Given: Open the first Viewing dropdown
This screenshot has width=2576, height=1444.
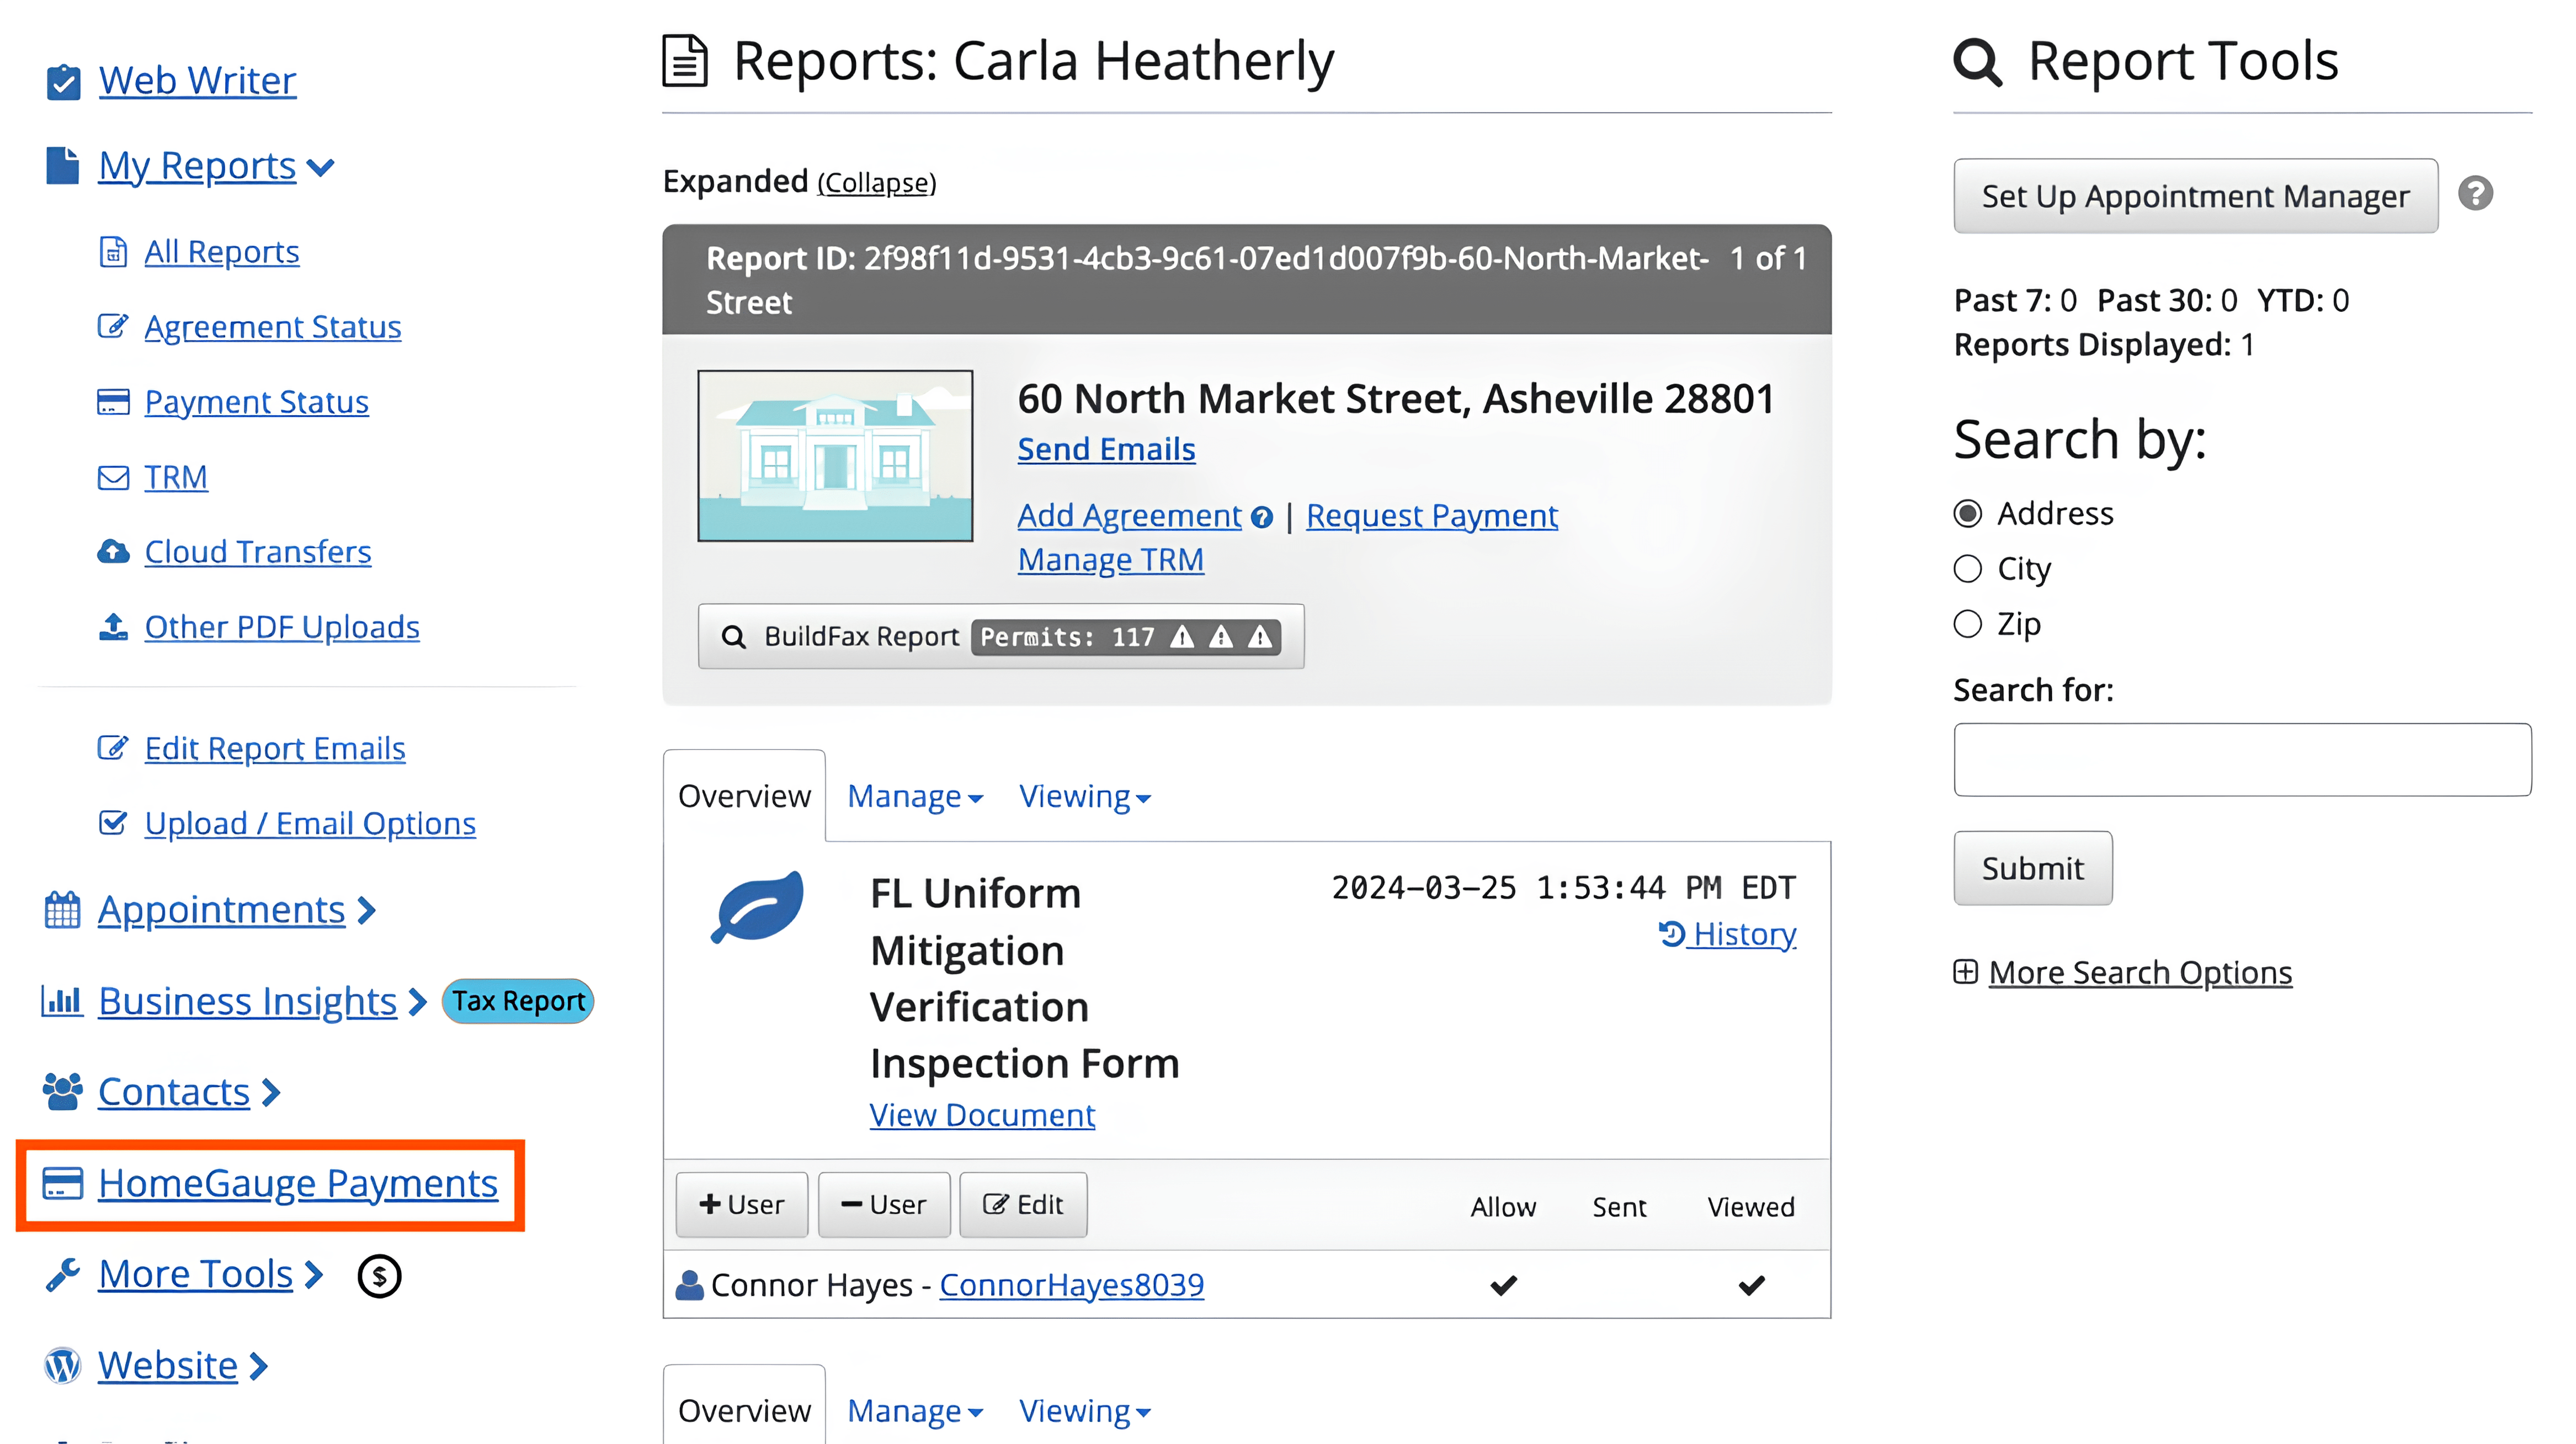Looking at the screenshot, I should 1085,796.
